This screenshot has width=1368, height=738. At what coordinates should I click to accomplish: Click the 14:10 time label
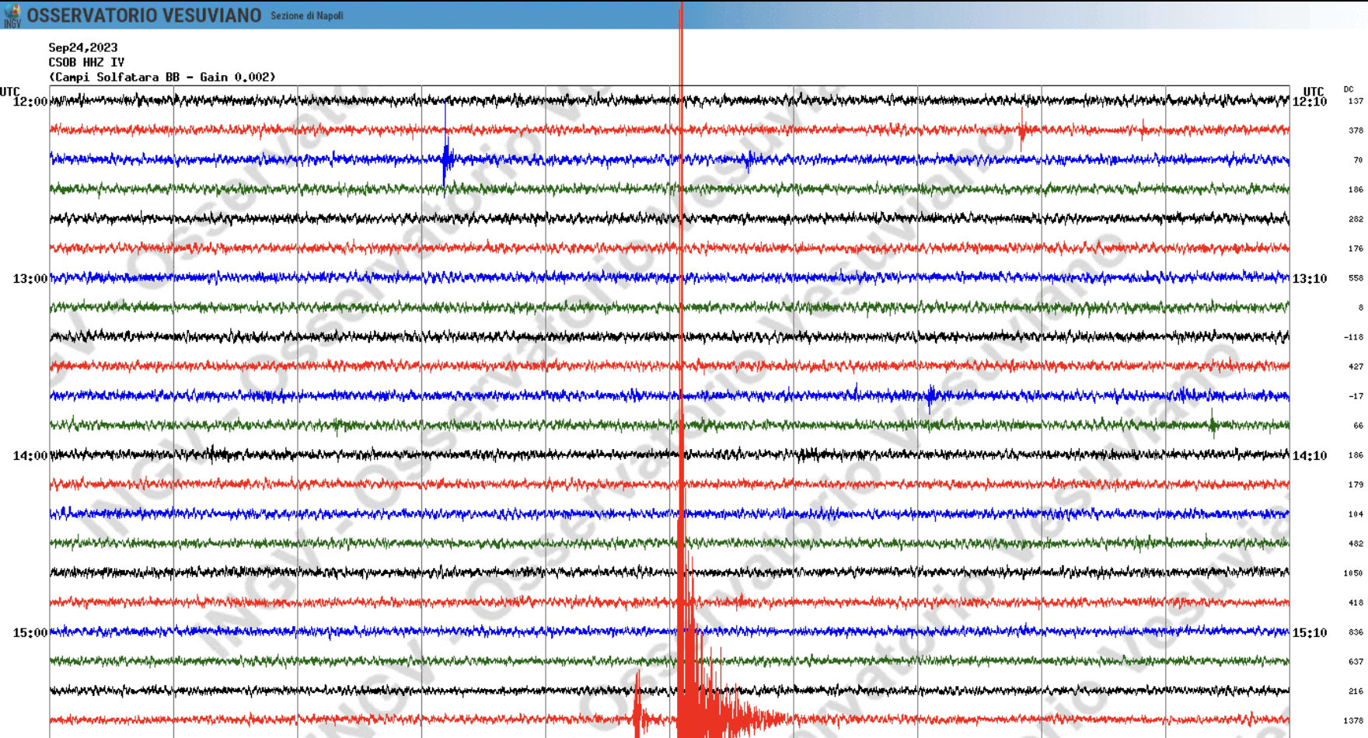point(1310,456)
